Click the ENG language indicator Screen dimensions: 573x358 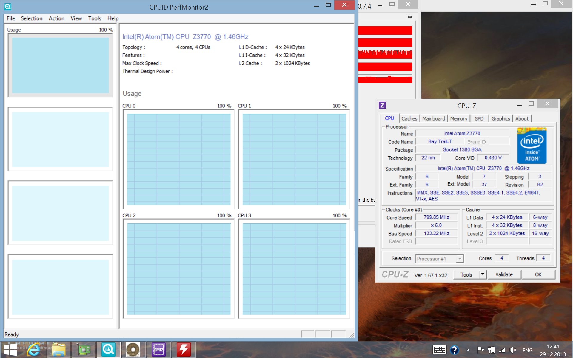click(527, 350)
